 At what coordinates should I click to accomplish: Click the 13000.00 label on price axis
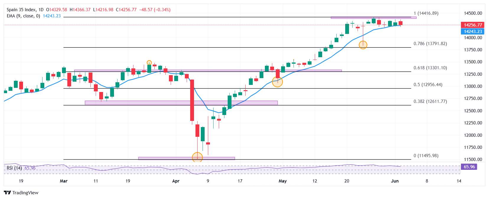pyautogui.click(x=473, y=86)
